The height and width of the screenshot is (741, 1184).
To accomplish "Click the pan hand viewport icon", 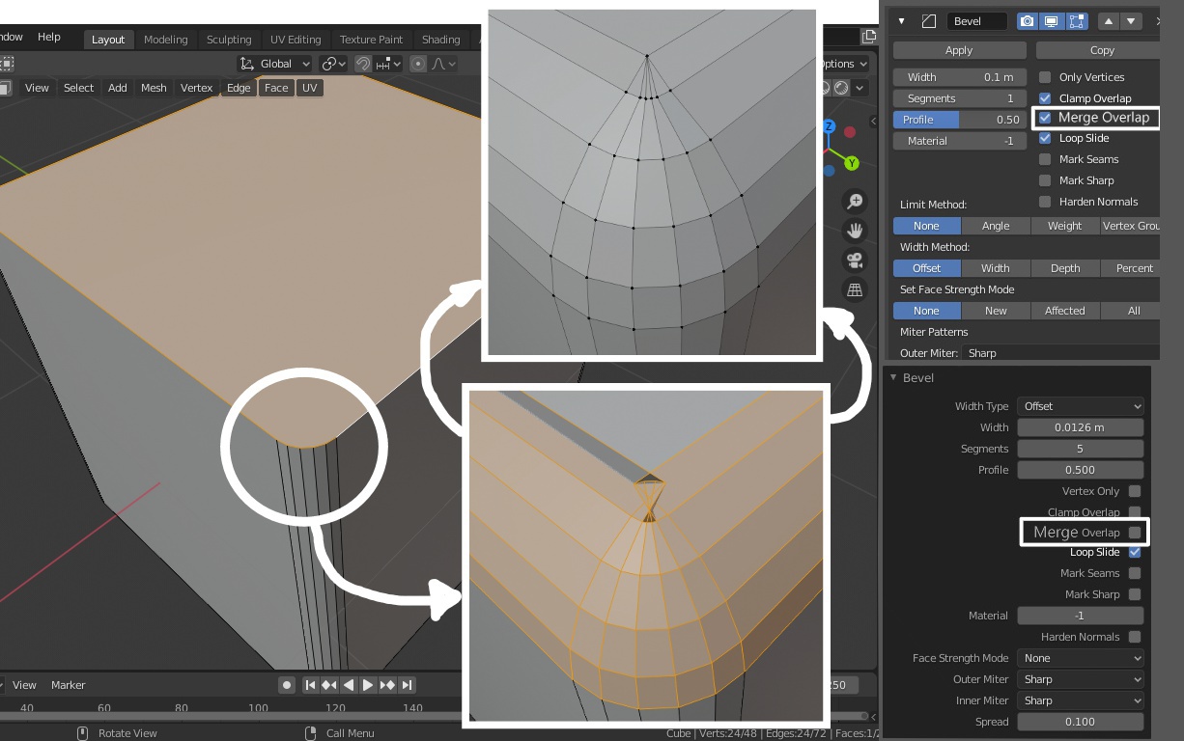I will (x=855, y=231).
